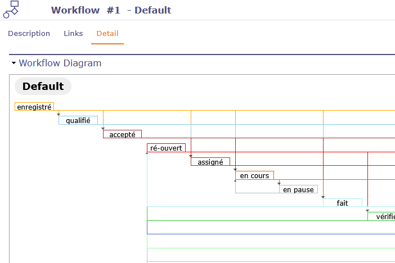Switch to the Links tab
395x263 pixels.
click(x=73, y=33)
